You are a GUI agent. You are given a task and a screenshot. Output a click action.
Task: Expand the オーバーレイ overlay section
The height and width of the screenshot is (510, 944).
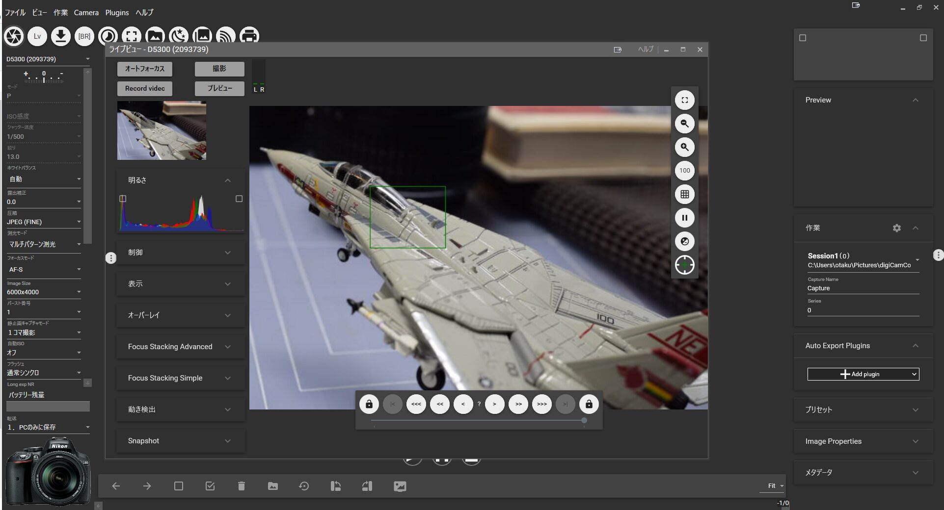(x=181, y=315)
